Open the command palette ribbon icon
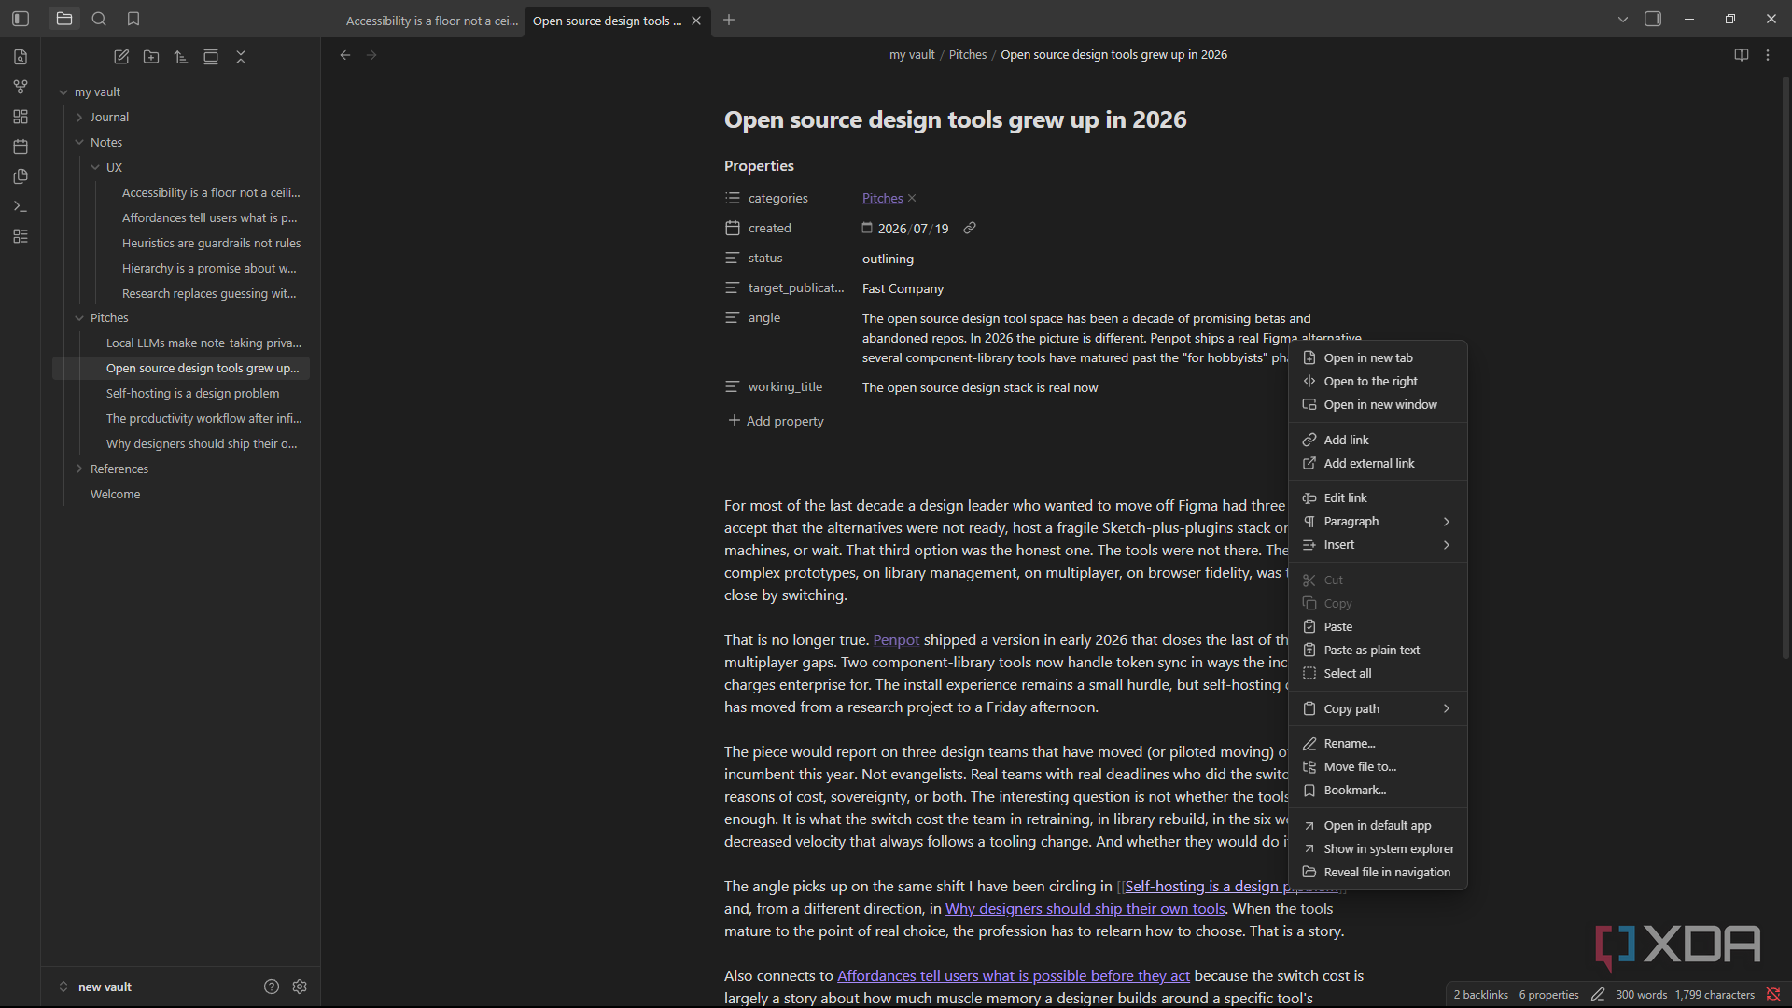 21,206
